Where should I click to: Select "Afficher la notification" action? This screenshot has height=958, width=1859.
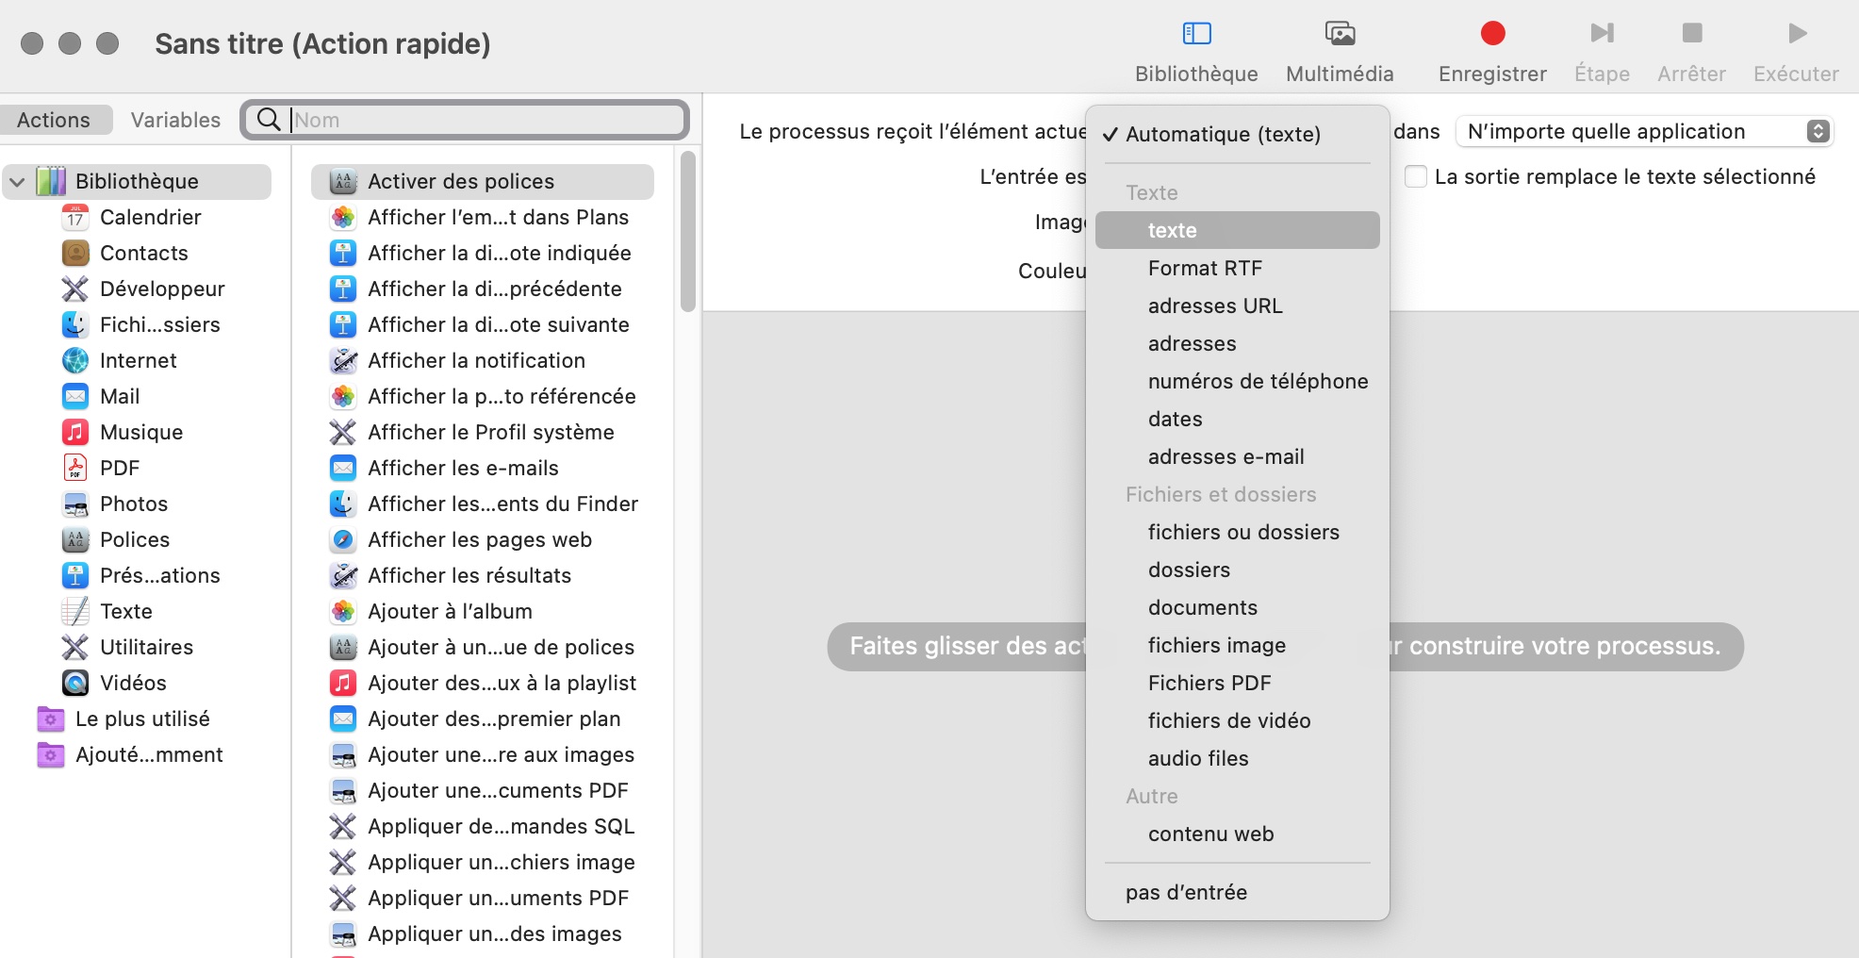pos(483,361)
